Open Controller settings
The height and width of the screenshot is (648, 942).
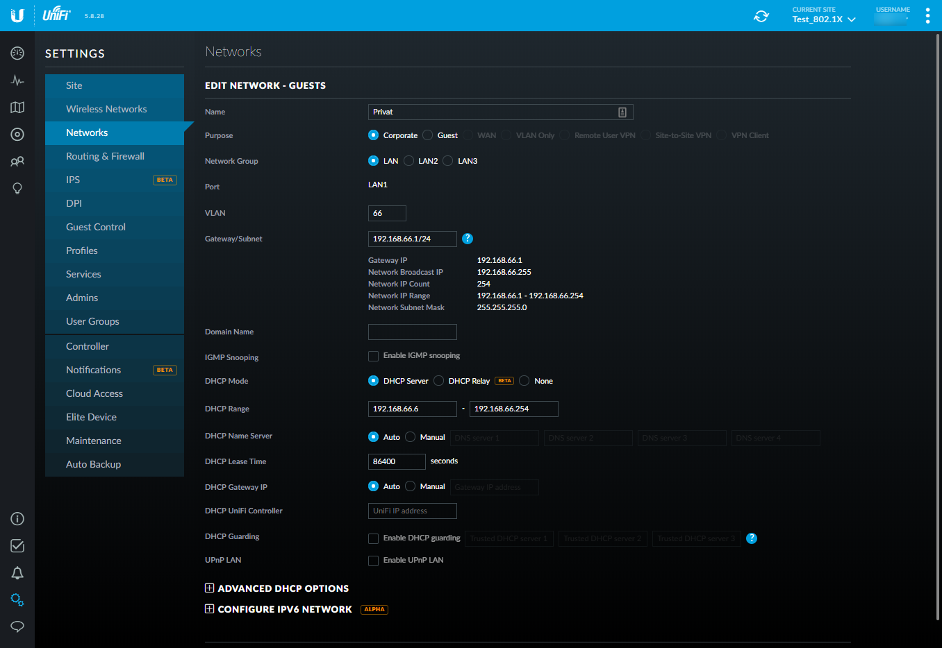[115, 347]
